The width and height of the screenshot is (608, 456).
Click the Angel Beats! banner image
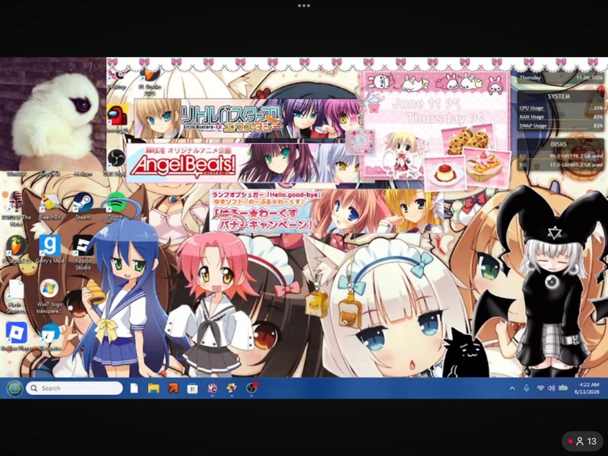pos(242,163)
